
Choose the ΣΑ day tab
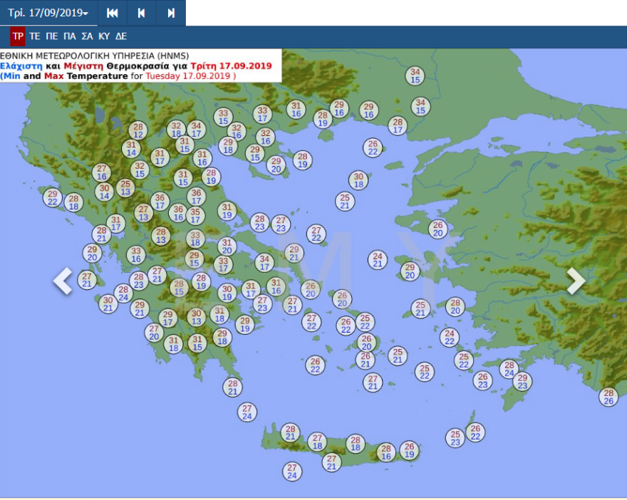pyautogui.click(x=87, y=36)
